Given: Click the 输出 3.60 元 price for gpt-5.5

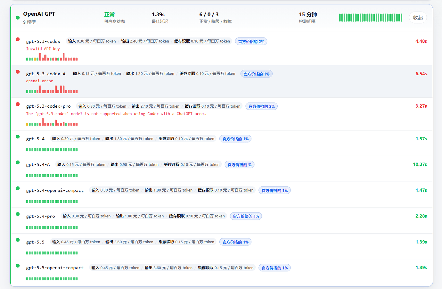Looking at the screenshot, I should pyautogui.click(x=129, y=242).
